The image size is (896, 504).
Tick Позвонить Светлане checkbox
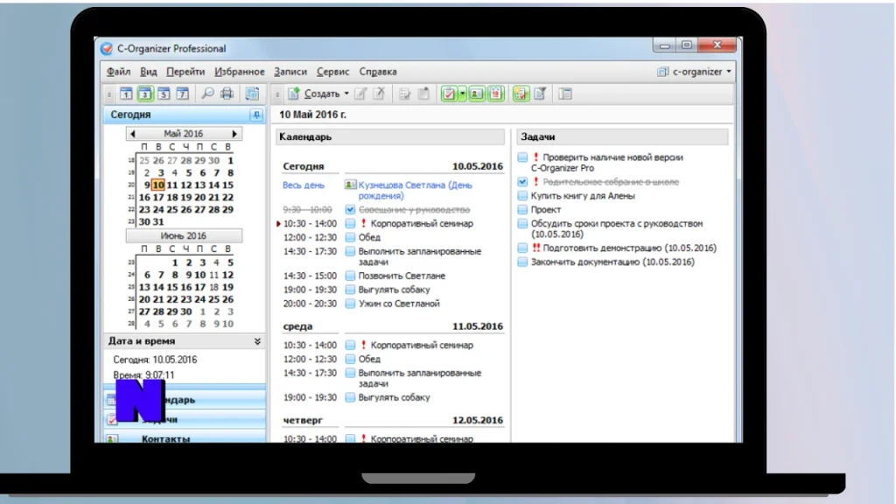(x=350, y=276)
